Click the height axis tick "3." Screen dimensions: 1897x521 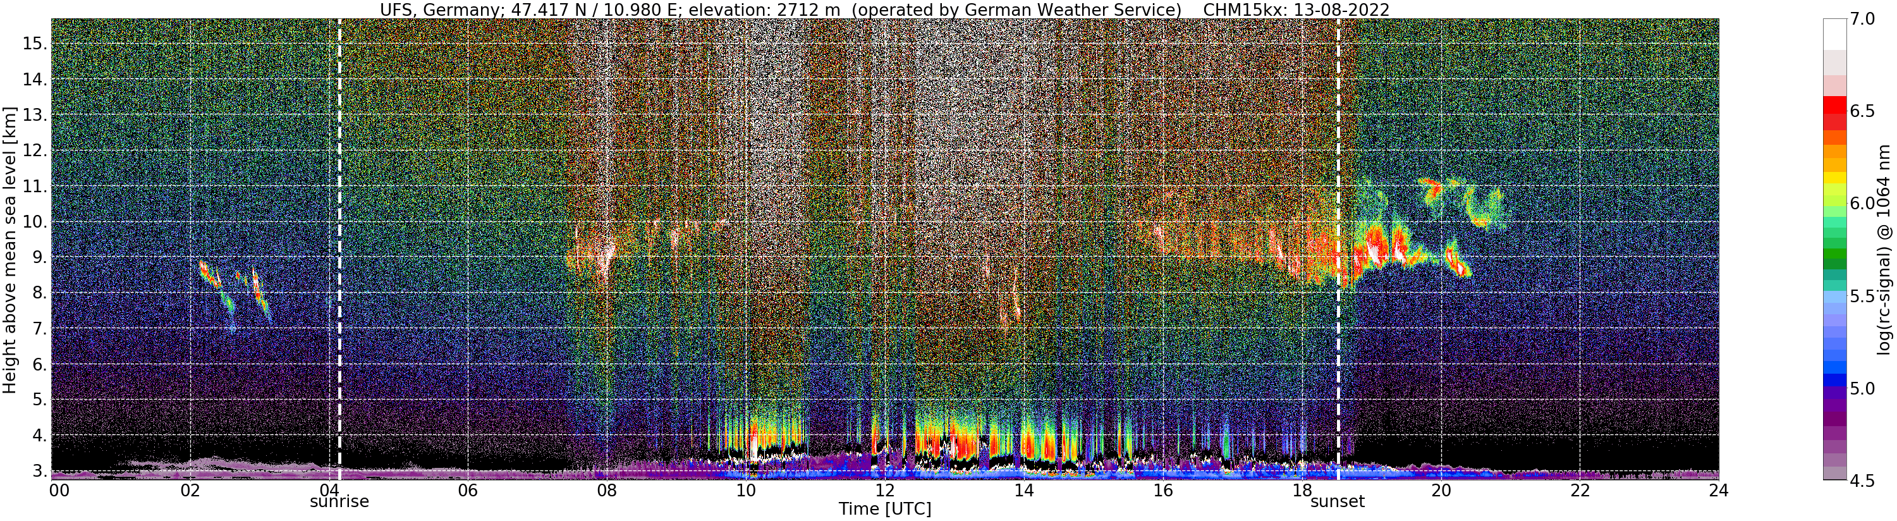point(39,471)
